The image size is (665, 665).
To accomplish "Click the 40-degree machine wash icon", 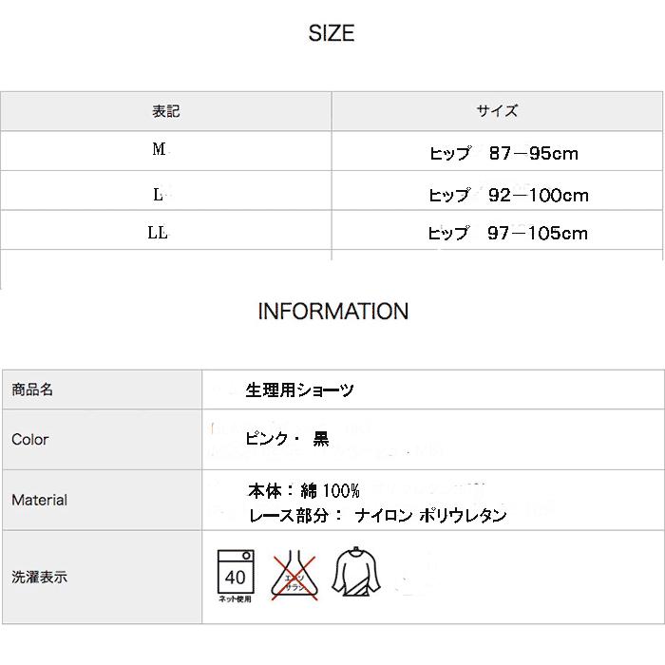I will tap(235, 576).
